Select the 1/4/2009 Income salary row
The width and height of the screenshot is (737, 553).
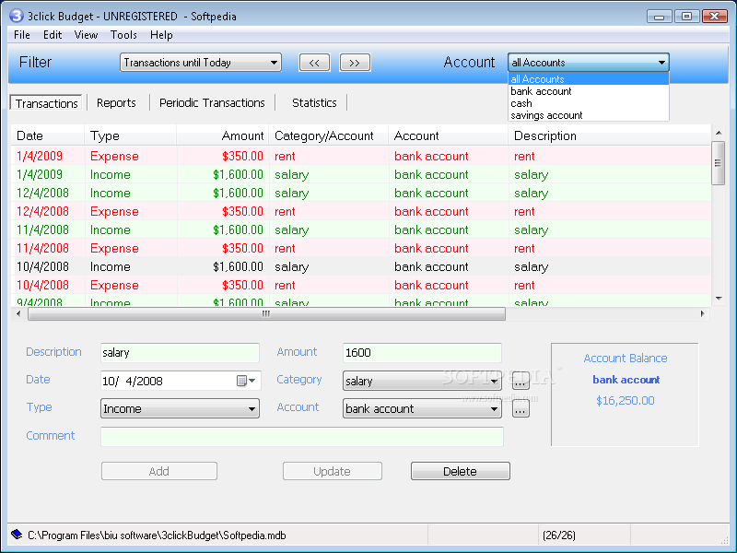click(x=360, y=174)
